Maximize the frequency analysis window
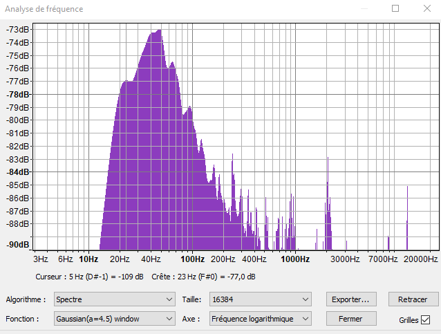The image size is (441, 334). [x=395, y=9]
